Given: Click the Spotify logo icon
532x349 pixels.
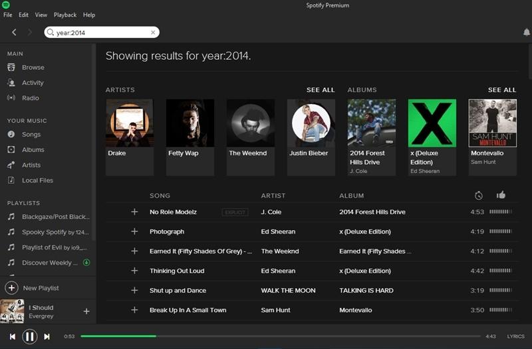Looking at the screenshot, I should (6, 5).
